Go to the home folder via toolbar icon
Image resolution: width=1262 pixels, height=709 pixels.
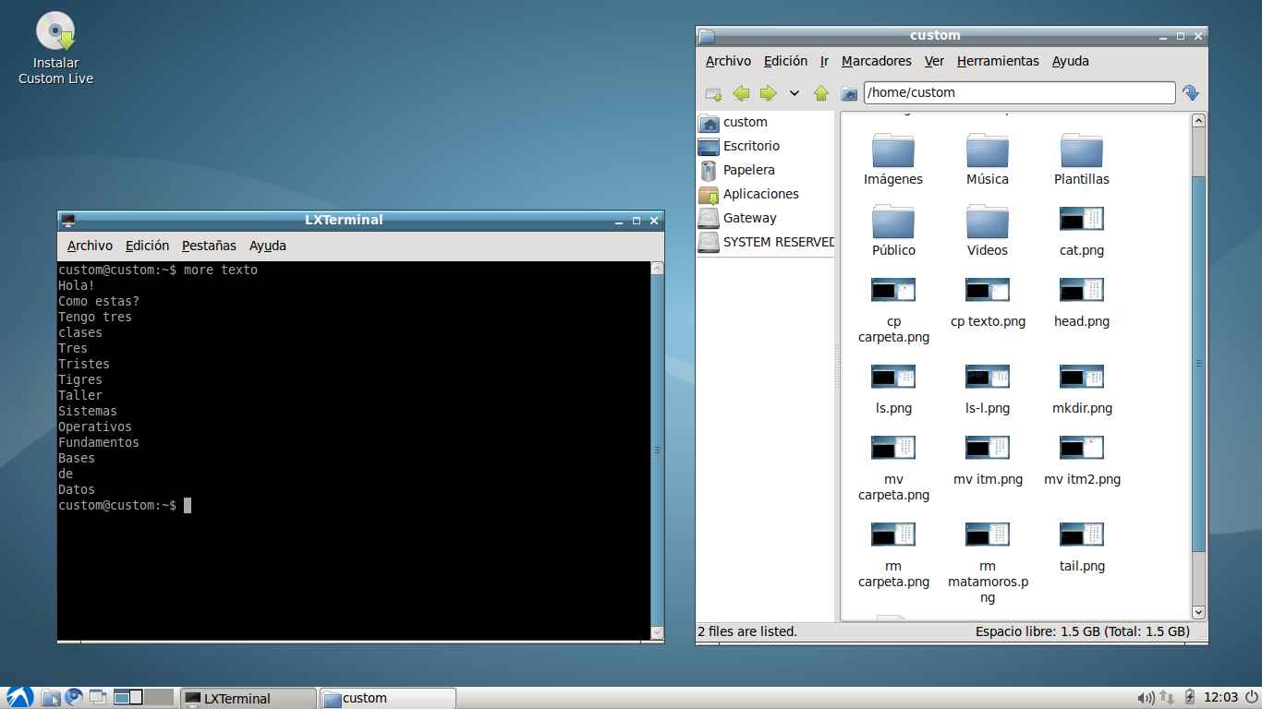(847, 92)
